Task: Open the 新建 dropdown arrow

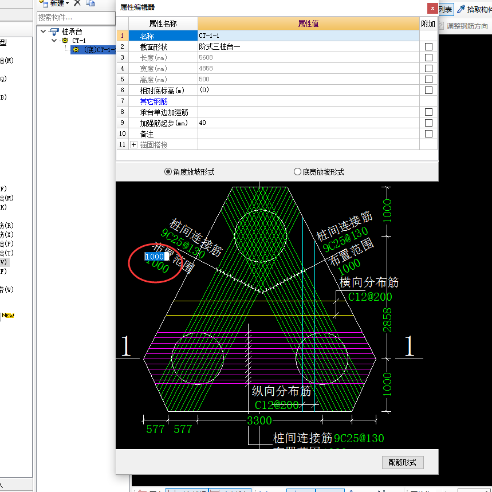Action: 67,3
